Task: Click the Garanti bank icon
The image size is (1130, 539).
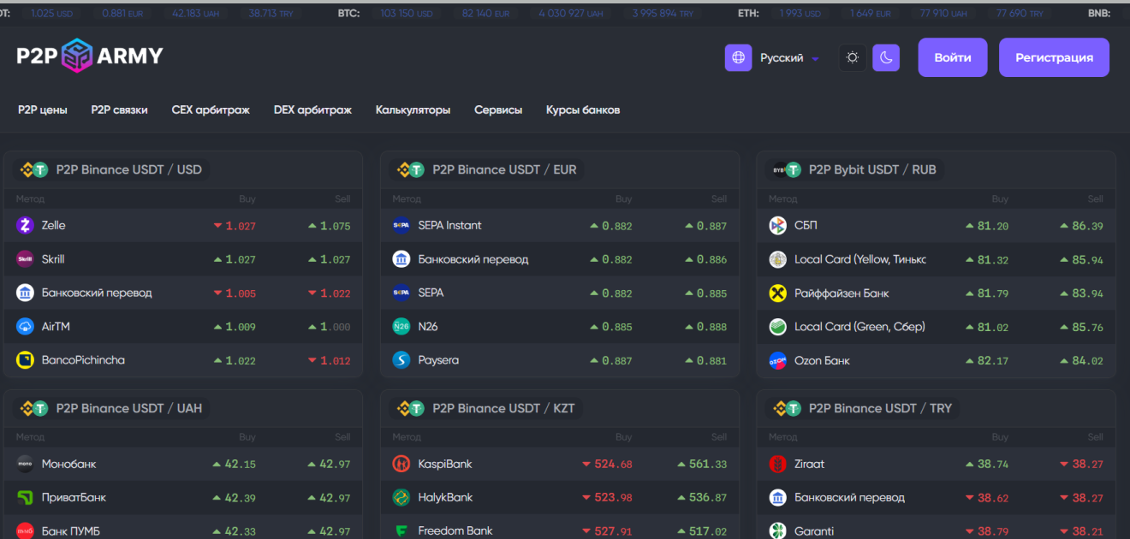Action: click(x=778, y=531)
